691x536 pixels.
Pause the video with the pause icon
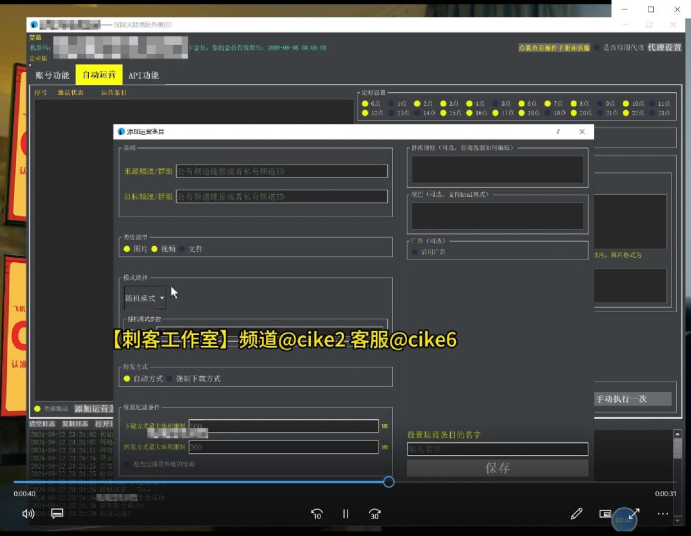345,513
